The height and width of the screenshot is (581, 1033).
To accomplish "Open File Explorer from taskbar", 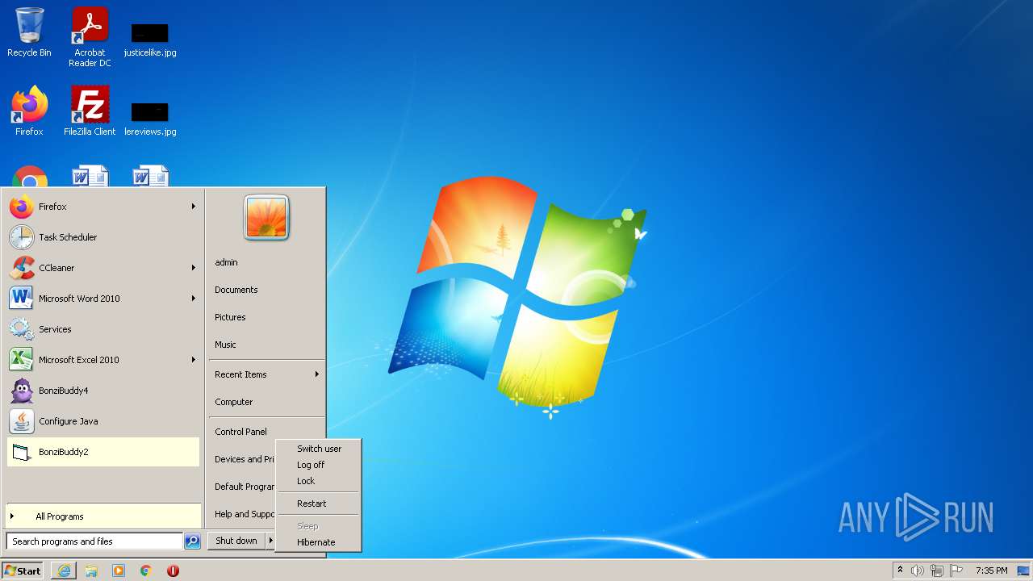I will [91, 571].
